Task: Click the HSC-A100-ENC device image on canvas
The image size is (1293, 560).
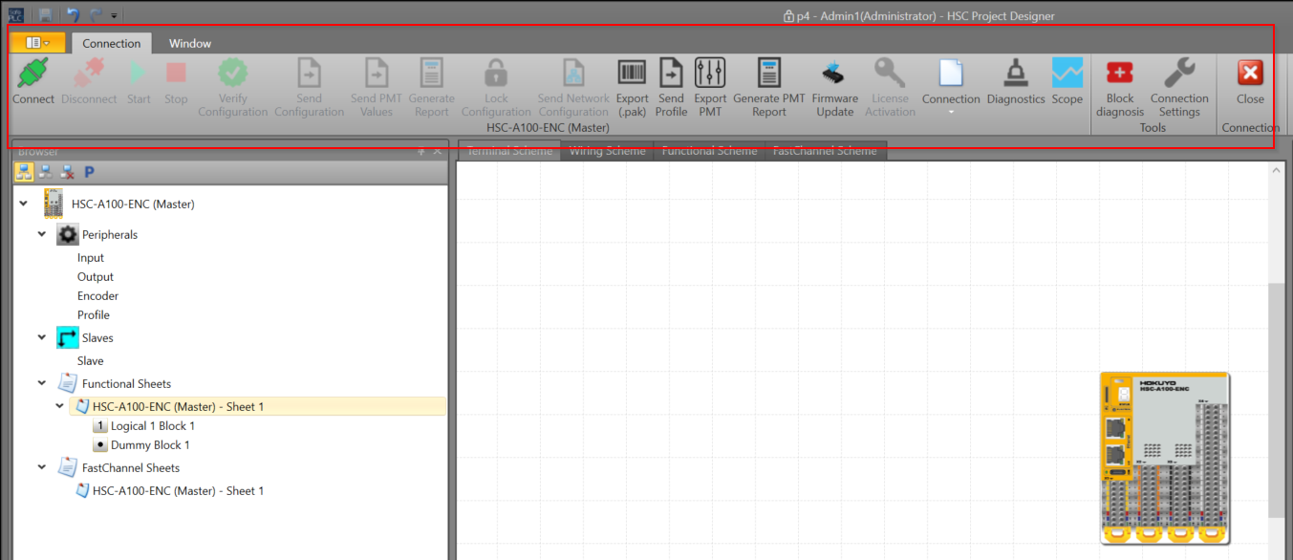Action: point(1165,459)
